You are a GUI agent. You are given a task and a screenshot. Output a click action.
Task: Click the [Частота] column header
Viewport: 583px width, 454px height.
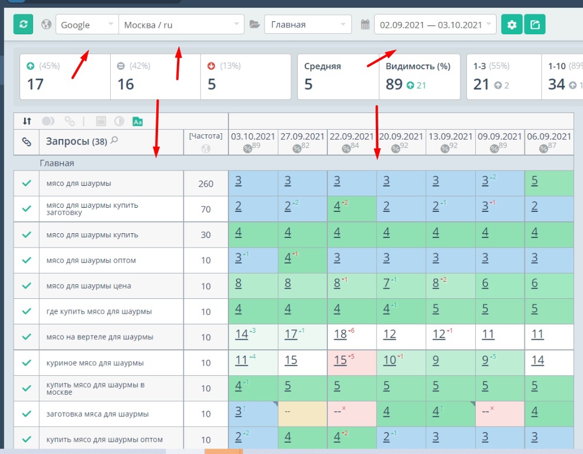[205, 141]
